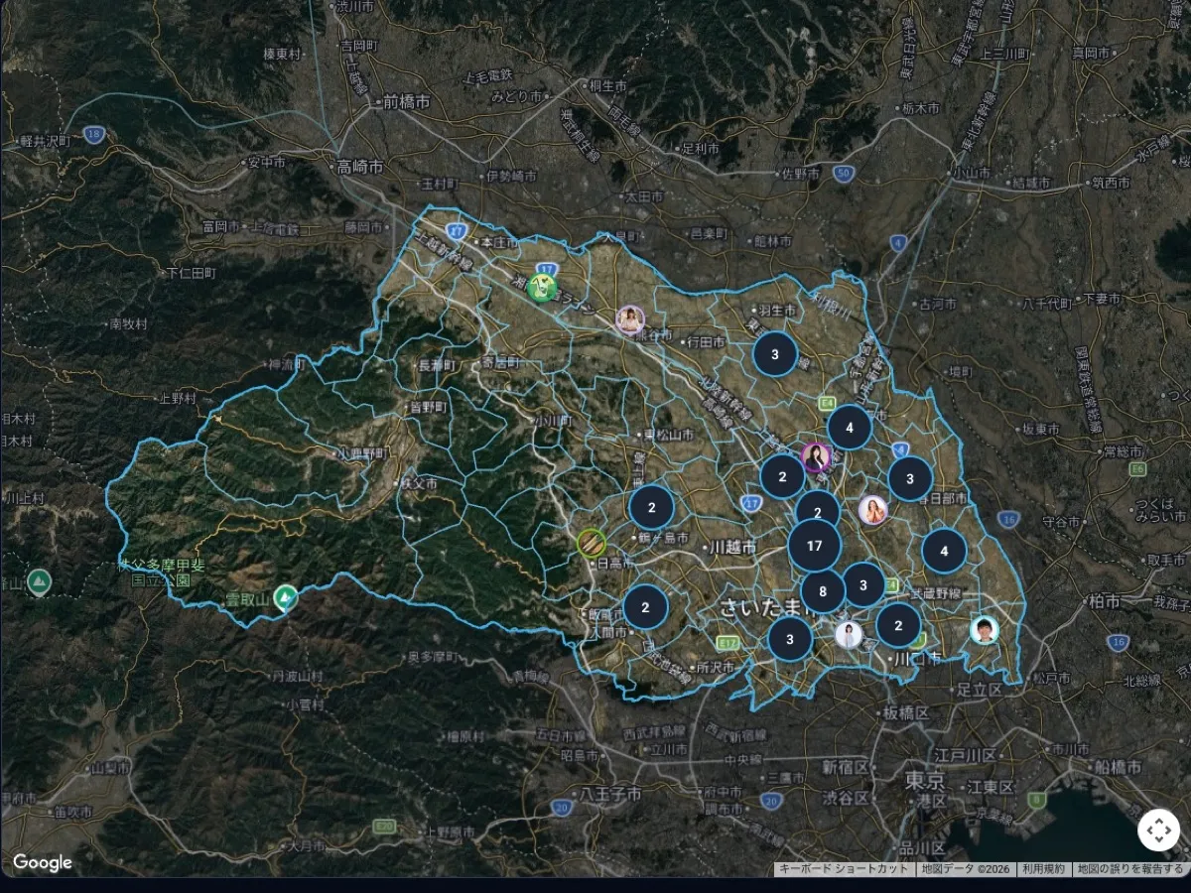Open the 2 cluster above 川口市
1191x893 pixels.
pyautogui.click(x=898, y=625)
